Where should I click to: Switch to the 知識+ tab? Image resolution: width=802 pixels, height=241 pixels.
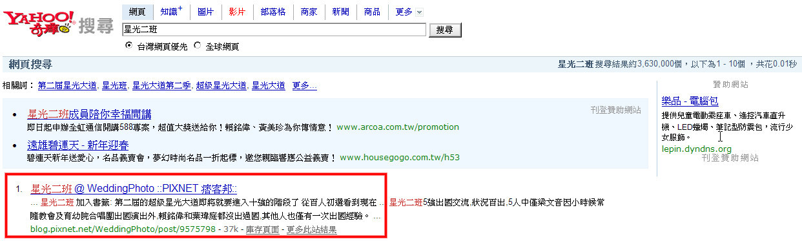171,12
